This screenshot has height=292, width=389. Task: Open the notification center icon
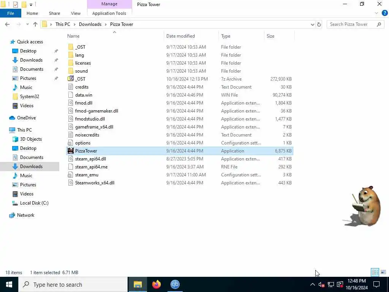pos(376,284)
